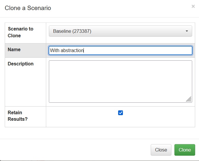Click the Scenario to Clone label
Screen dimensions: 199x161
coord(20,32)
